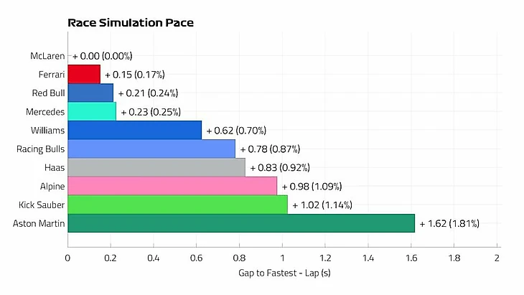
Task: Select the '+ 0.98 (1.09%)' Alpine value
Action: (x=312, y=186)
